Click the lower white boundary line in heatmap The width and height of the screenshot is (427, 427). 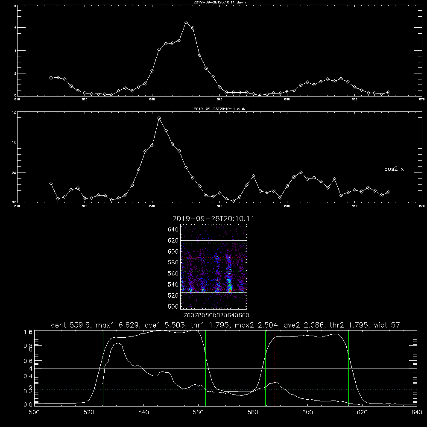pos(213,292)
